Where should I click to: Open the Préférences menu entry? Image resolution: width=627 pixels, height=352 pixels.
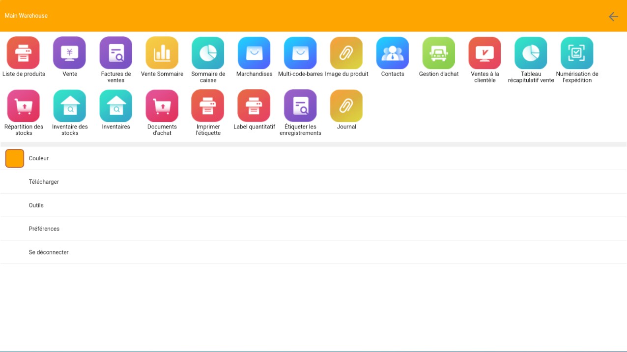coord(44,229)
